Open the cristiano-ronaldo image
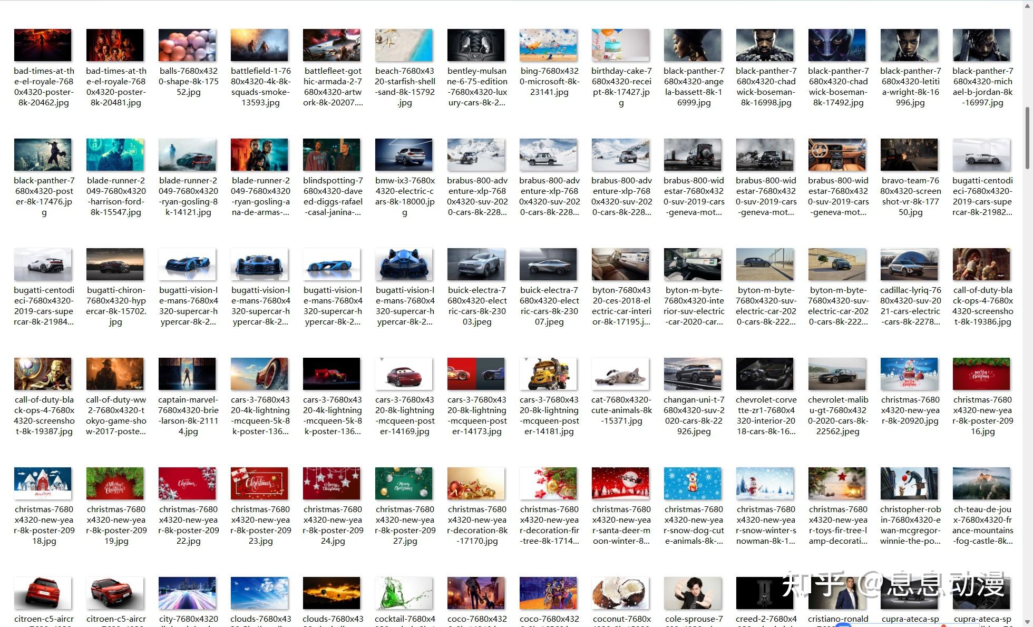This screenshot has width=1033, height=627. 837,593
